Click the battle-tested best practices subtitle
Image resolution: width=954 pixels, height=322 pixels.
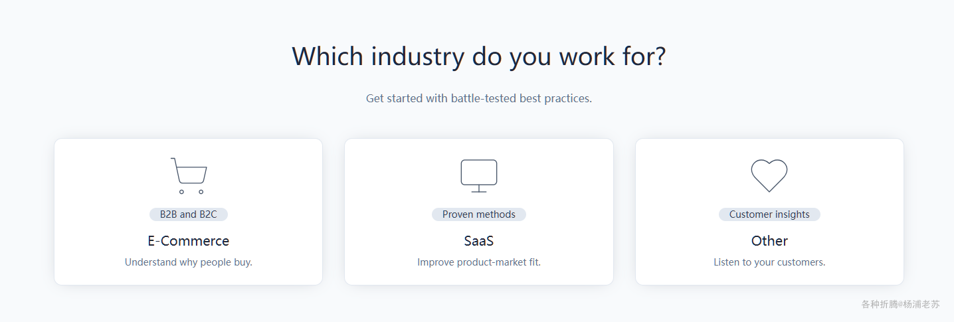(x=479, y=98)
